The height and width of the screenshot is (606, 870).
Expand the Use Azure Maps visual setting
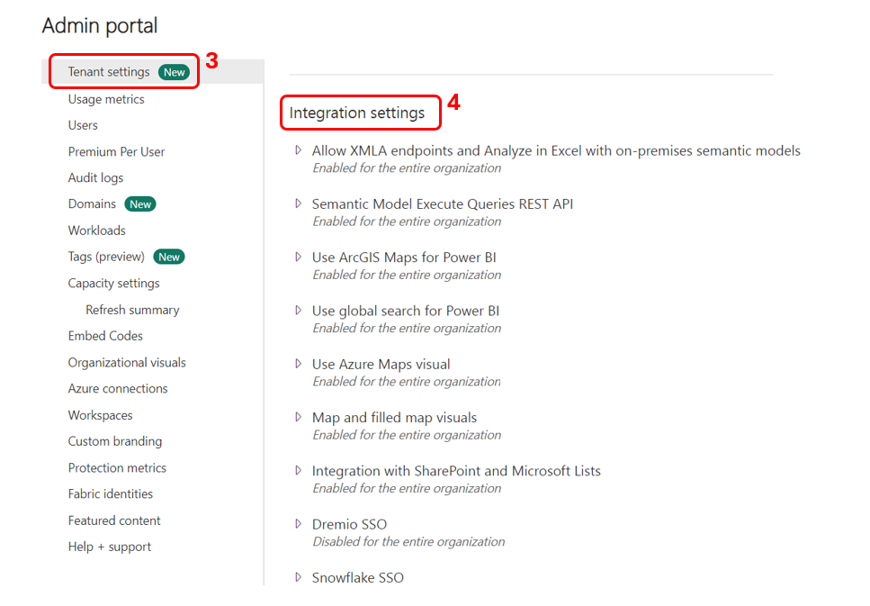pos(299,364)
